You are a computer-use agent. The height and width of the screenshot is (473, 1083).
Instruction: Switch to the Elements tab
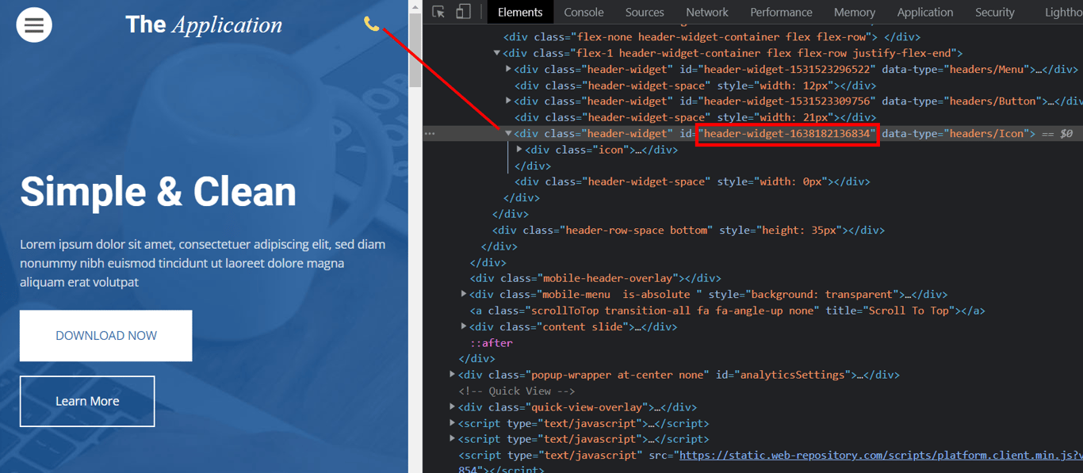(x=520, y=12)
